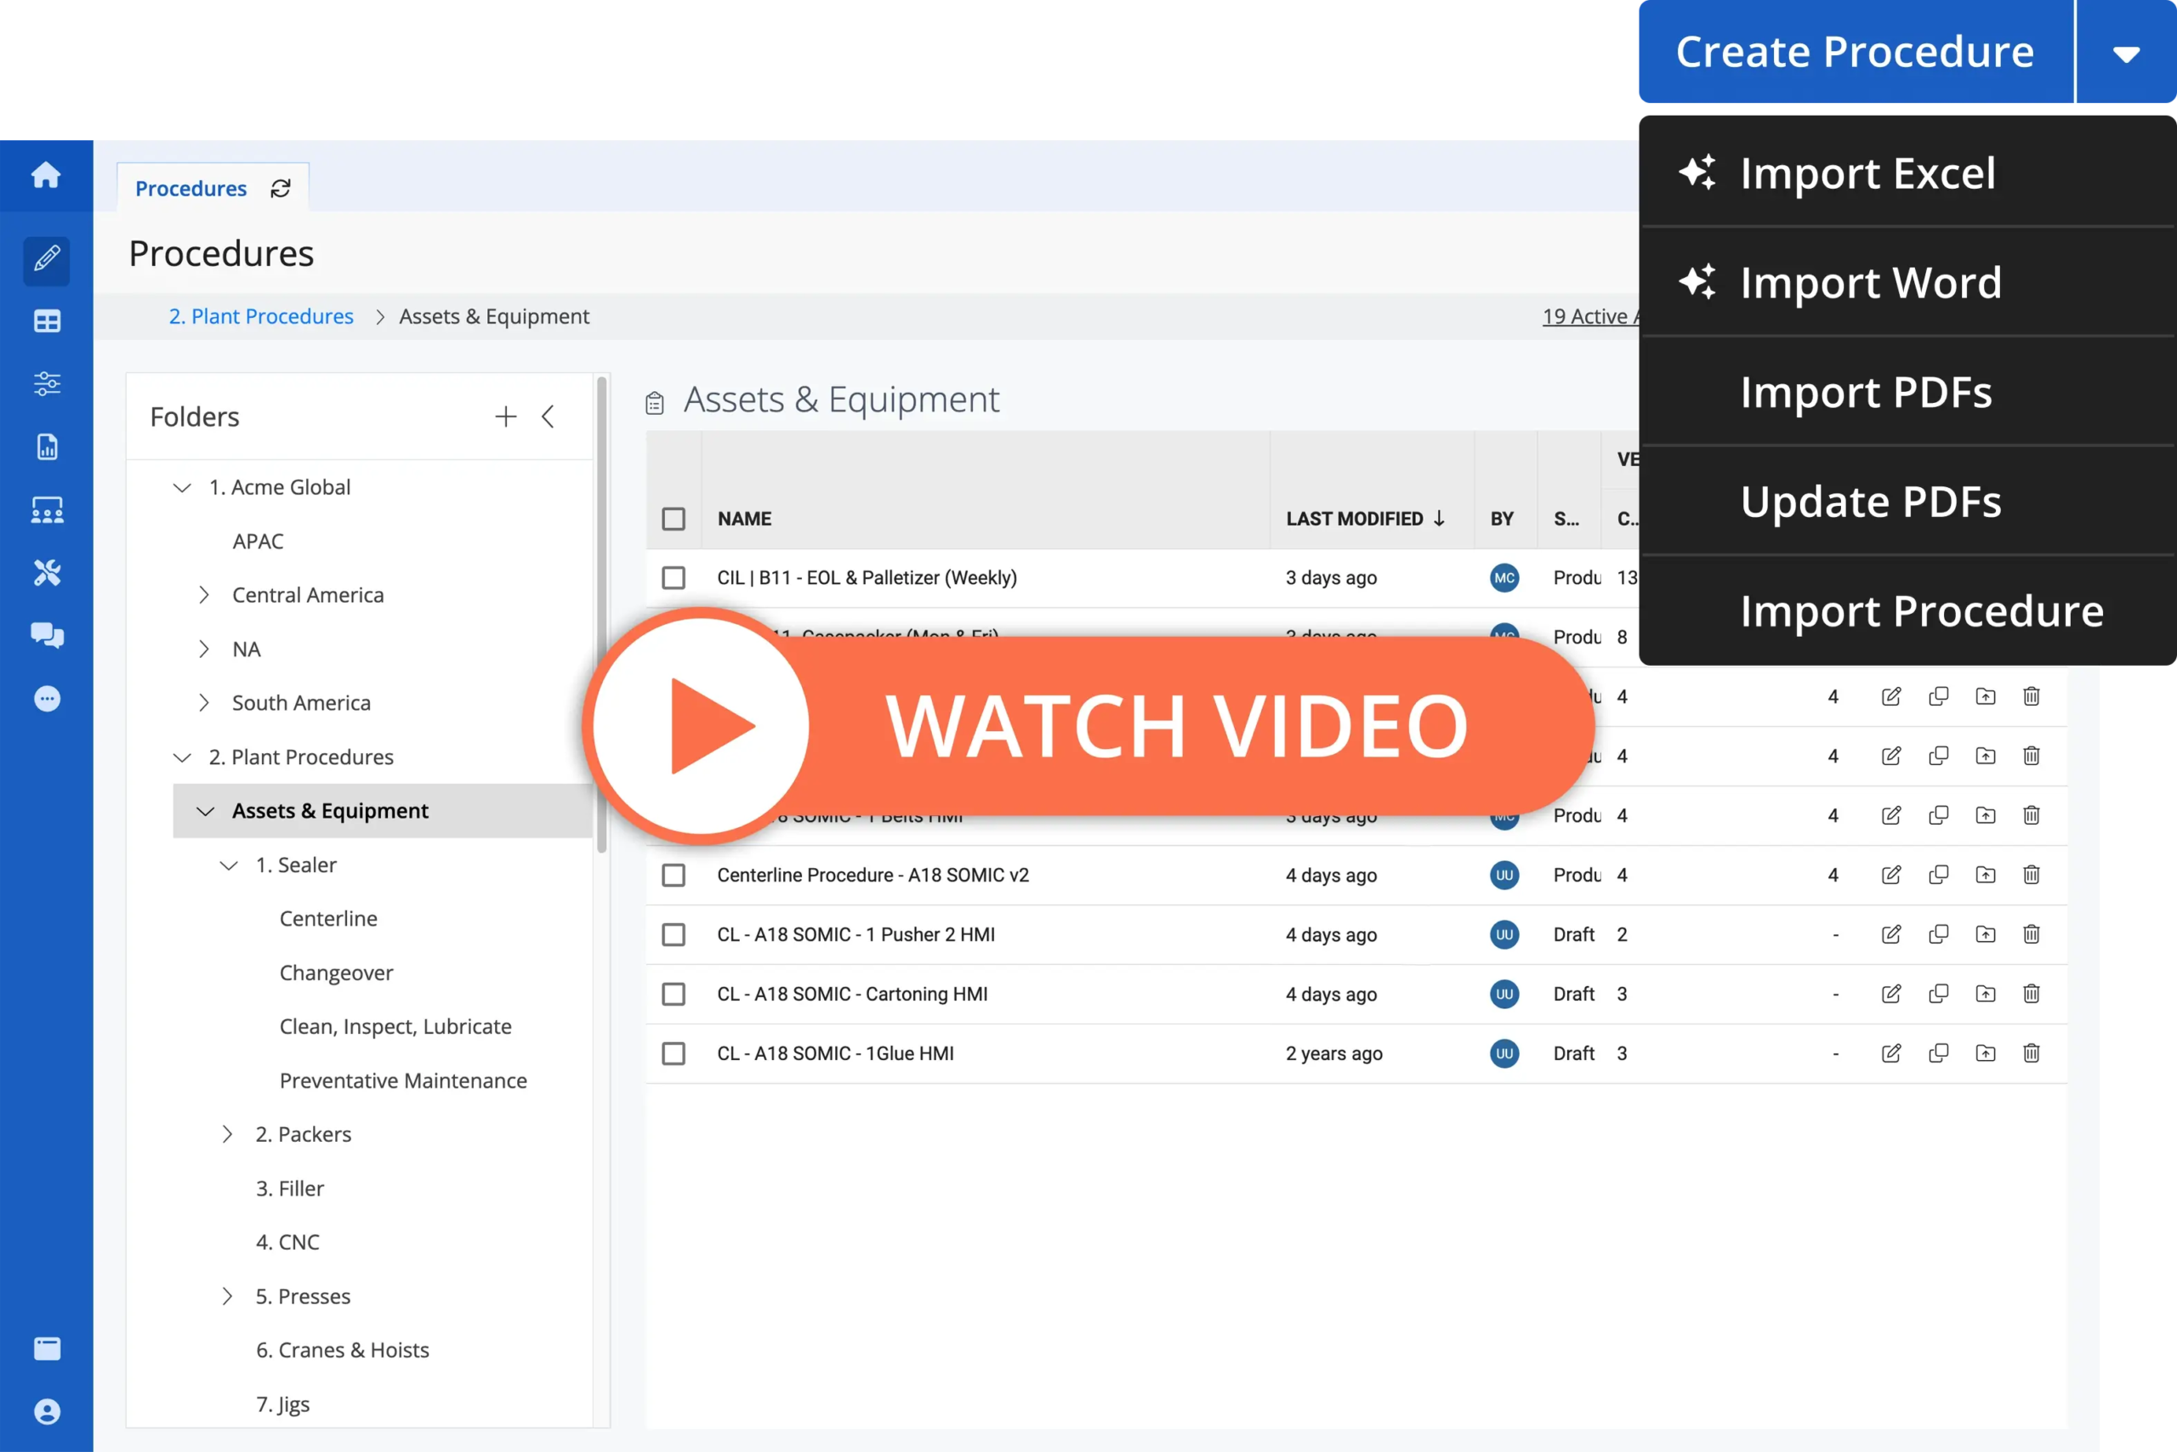2177x1452 pixels.
Task: Expand the Central America folder in sidebar
Action: point(206,593)
